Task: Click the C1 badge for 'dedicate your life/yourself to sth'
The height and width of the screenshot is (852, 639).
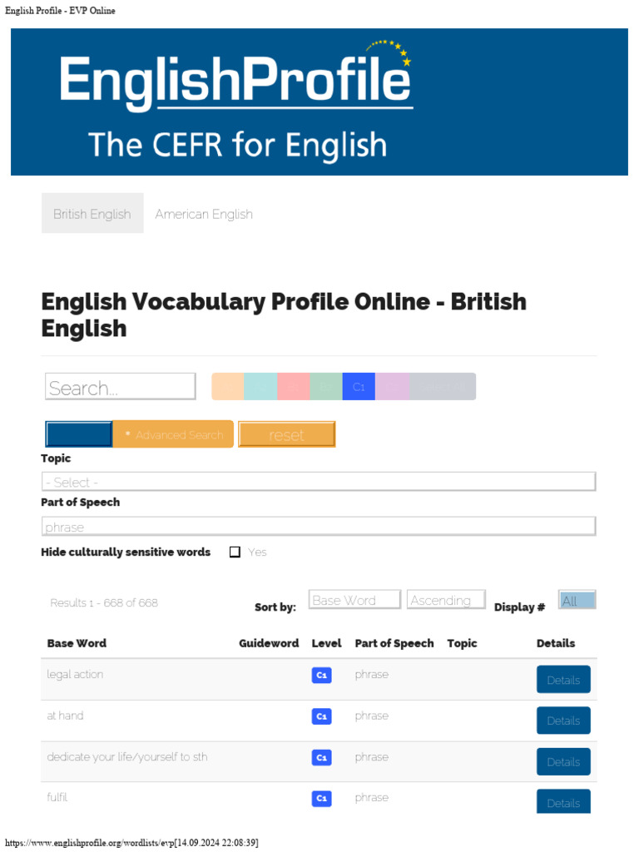Action: (x=321, y=758)
